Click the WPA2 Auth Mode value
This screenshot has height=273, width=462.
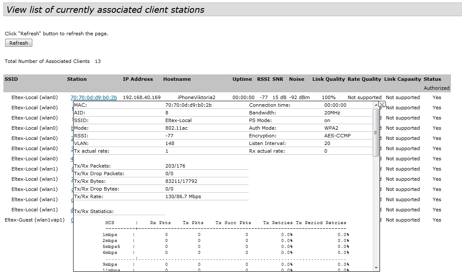(x=331, y=128)
